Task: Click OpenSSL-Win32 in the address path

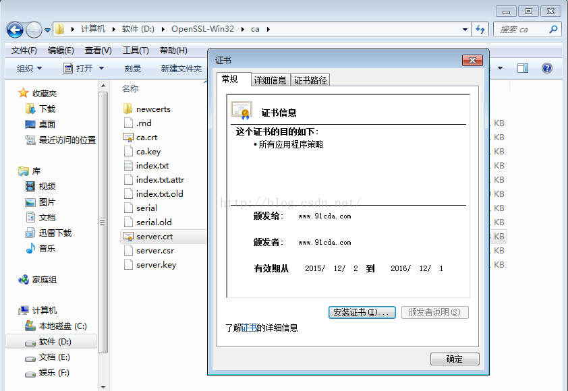Action: tap(202, 29)
